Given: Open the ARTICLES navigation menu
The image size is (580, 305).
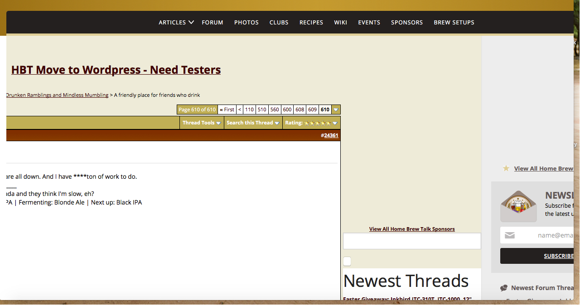Looking at the screenshot, I should pos(172,22).
